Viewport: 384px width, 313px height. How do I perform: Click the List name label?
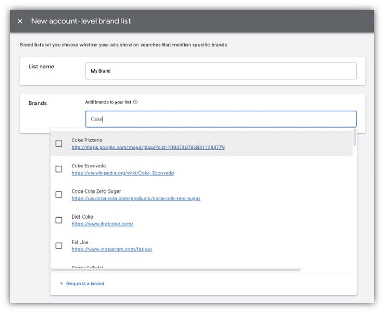coord(41,67)
